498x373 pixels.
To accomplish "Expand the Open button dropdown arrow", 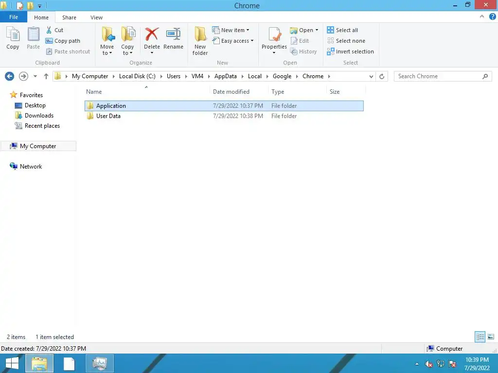I will (317, 30).
